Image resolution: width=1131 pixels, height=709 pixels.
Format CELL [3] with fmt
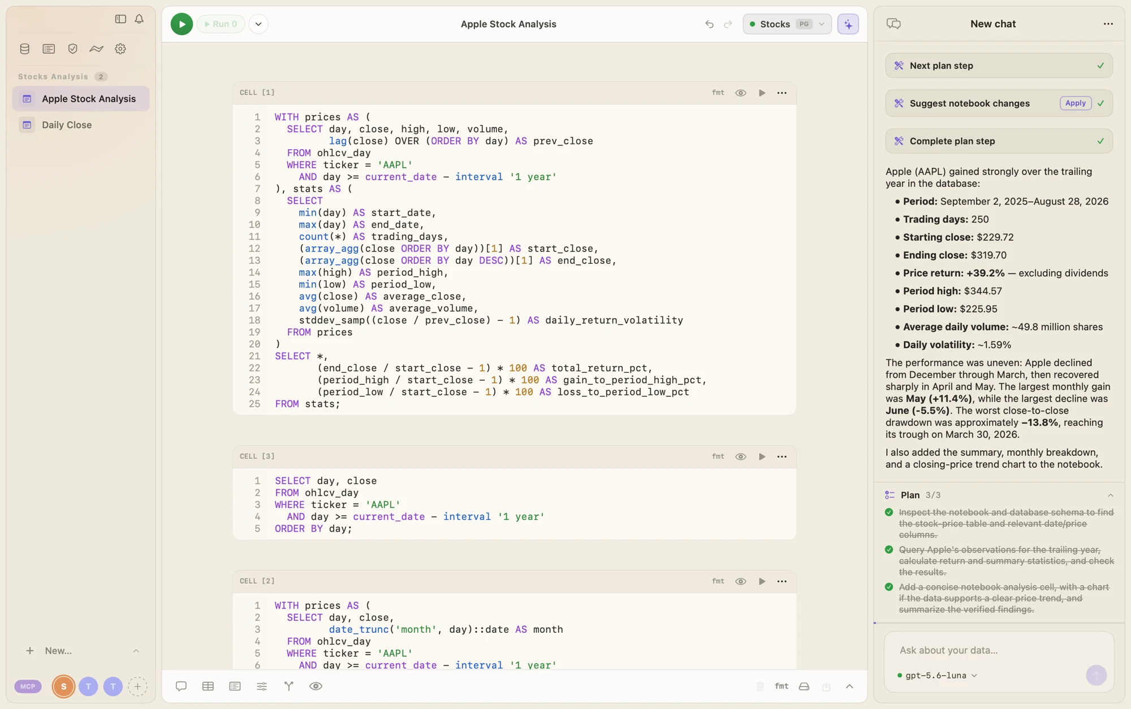pyautogui.click(x=718, y=456)
